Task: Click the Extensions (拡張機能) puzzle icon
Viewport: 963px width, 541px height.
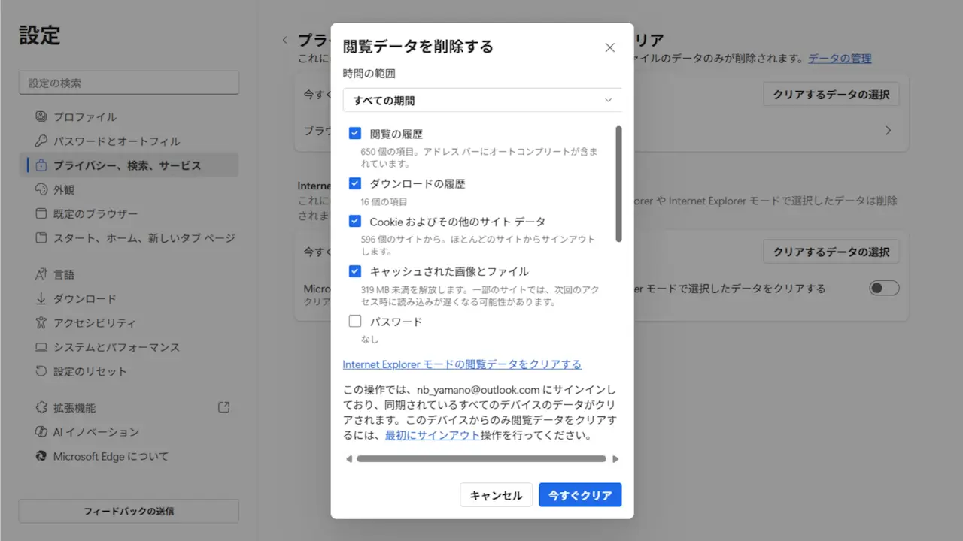Action: click(41, 408)
